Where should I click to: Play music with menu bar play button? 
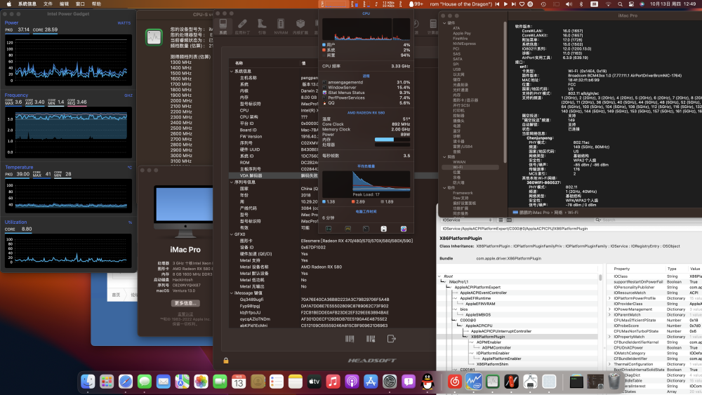point(505,4)
